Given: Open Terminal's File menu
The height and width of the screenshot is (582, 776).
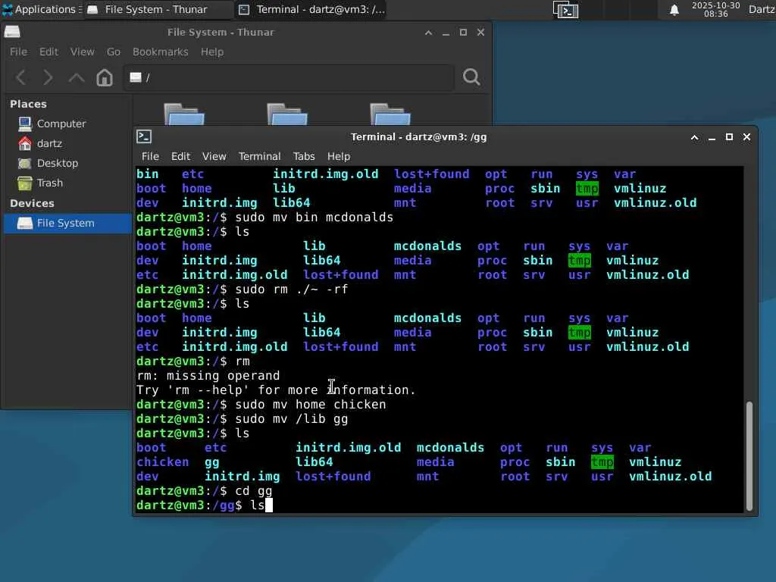Looking at the screenshot, I should click(150, 156).
